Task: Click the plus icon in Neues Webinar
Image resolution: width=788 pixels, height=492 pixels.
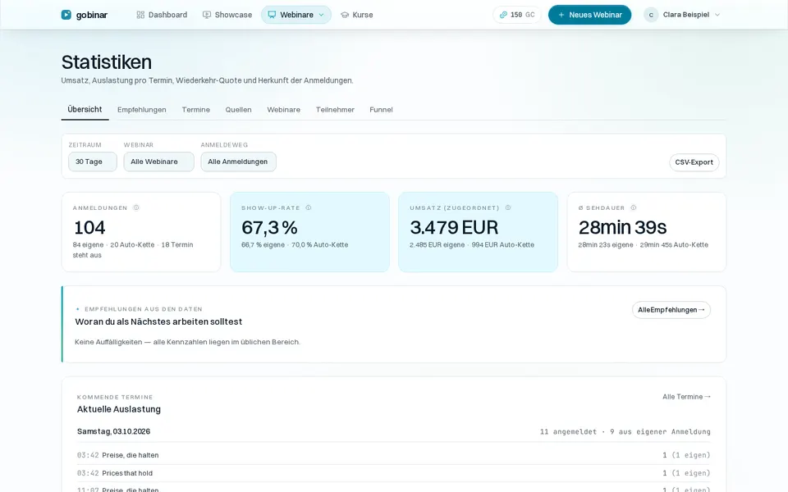Action: [x=561, y=15]
